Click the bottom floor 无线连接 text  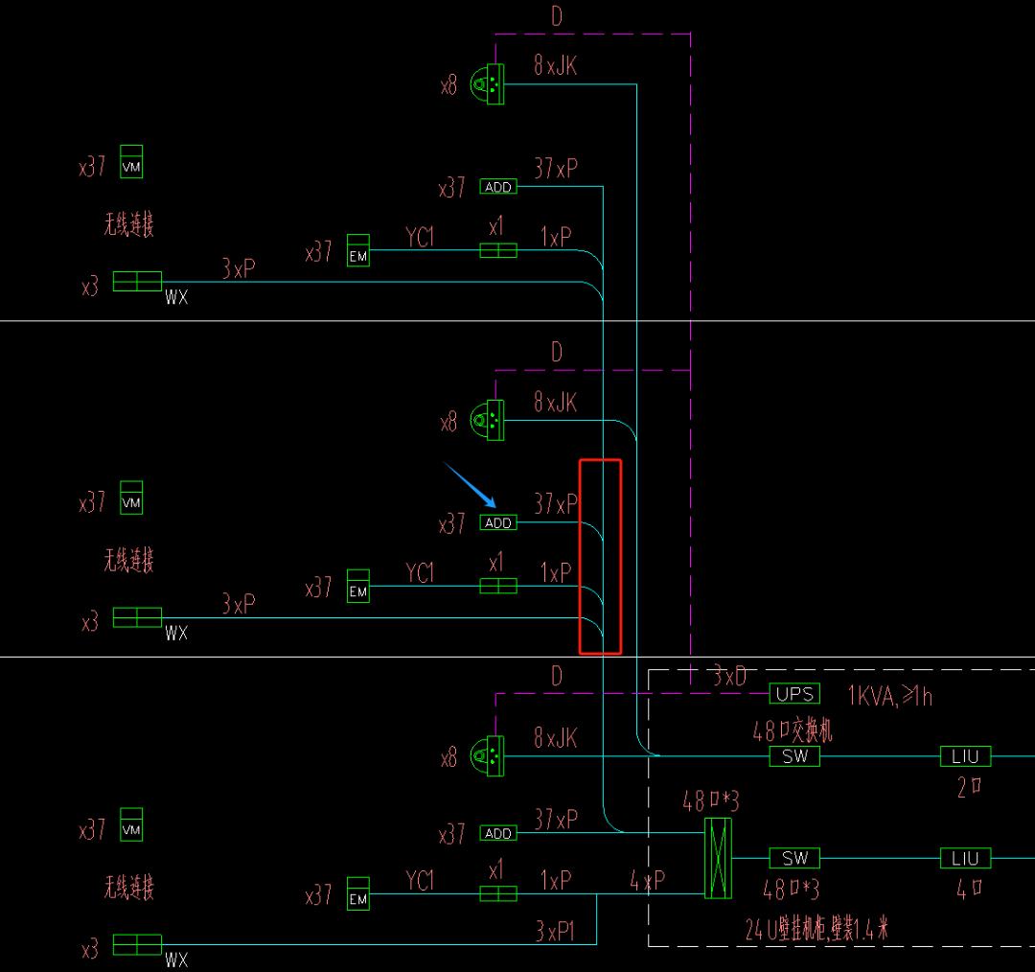point(128,887)
